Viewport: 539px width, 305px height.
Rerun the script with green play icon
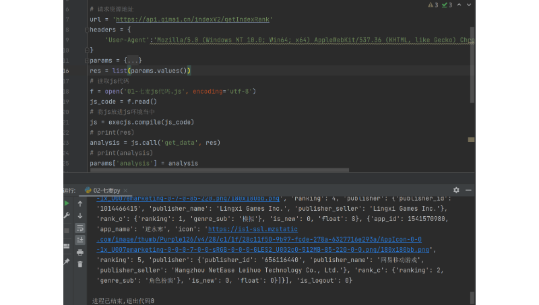pos(66,203)
